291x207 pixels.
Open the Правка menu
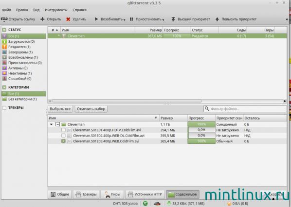pos(22,10)
